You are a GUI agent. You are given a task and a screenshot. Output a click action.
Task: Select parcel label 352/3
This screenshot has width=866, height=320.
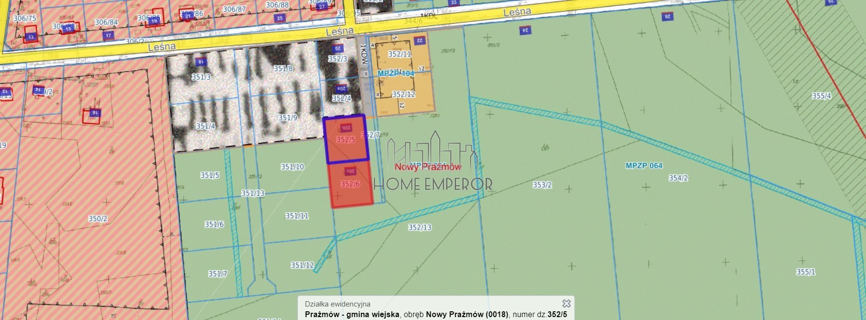point(338,59)
